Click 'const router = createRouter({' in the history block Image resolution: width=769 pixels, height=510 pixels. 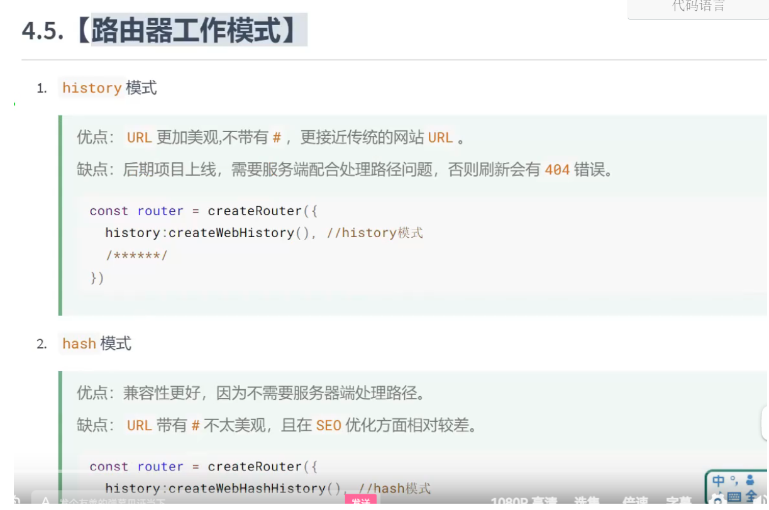[x=204, y=211]
